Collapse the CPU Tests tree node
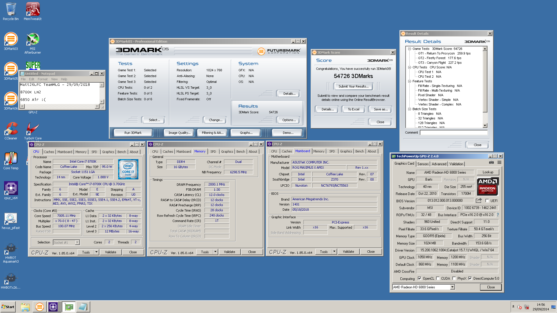The width and height of the screenshot is (557, 313). 409,67
